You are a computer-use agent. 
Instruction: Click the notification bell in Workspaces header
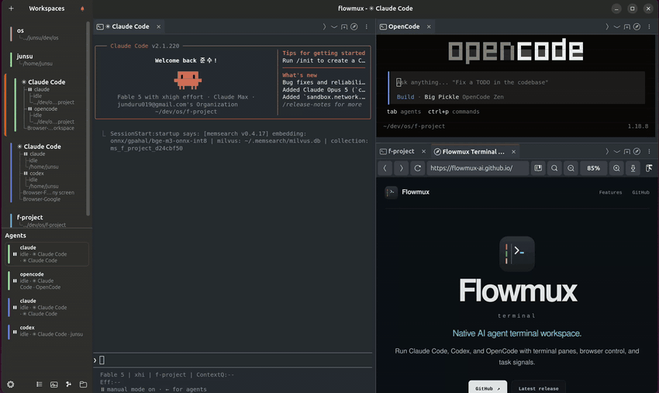(x=82, y=9)
